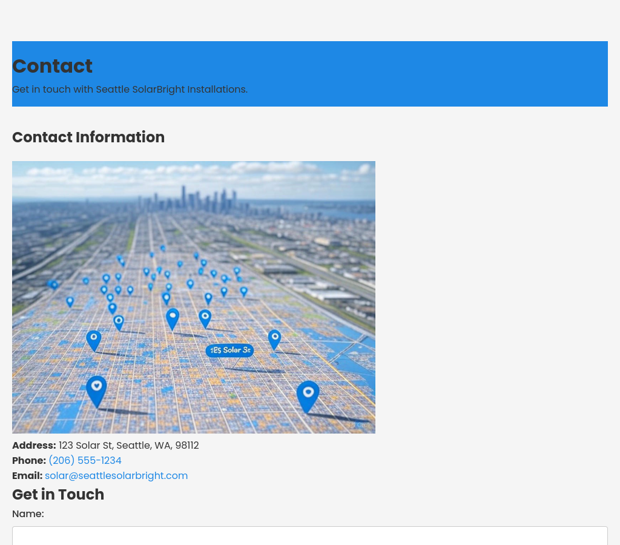This screenshot has height=545, width=620.
Task: Click the bold Address: label
Action: click(x=34, y=445)
